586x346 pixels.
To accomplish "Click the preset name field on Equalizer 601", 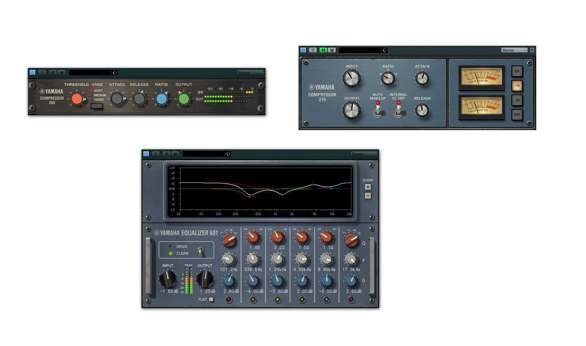I will click(x=204, y=153).
